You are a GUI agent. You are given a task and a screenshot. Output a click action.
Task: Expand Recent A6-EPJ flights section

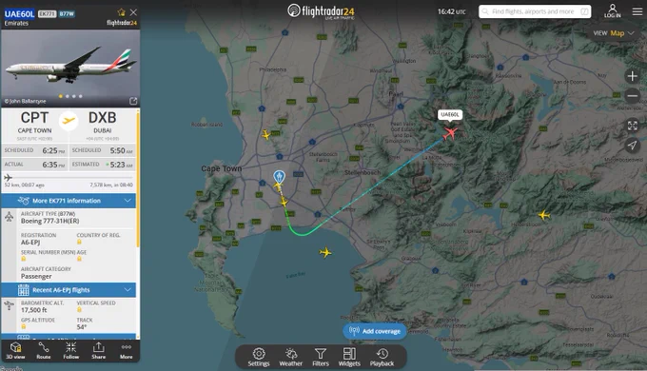coord(69,290)
